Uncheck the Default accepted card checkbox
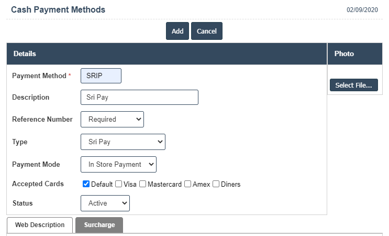Viewport: 389px width, 236px height. click(86, 184)
